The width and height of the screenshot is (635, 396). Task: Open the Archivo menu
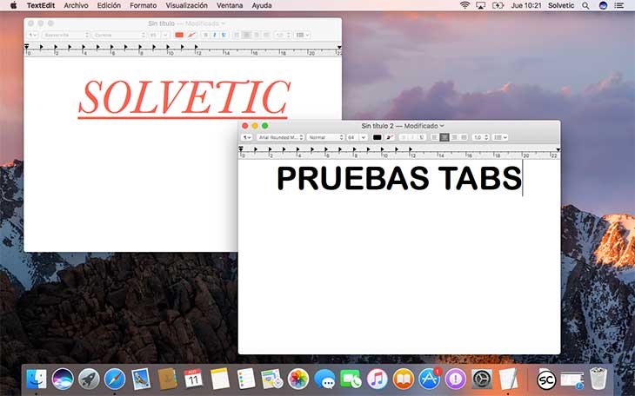coord(77,5)
